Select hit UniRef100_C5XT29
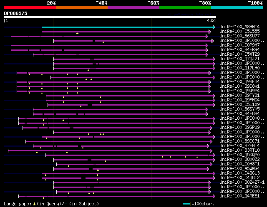The width and height of the screenshot is (267, 207). pos(239,54)
